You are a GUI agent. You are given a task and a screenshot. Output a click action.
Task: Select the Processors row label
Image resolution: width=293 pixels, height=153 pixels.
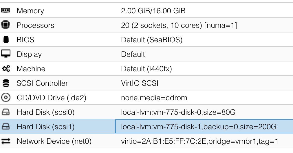coord(35,25)
